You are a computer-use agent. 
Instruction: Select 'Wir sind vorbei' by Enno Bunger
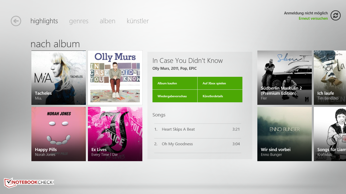[284, 134]
